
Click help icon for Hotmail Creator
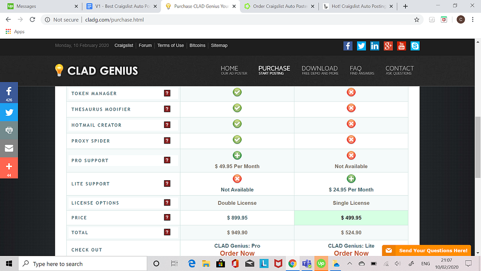(x=167, y=125)
